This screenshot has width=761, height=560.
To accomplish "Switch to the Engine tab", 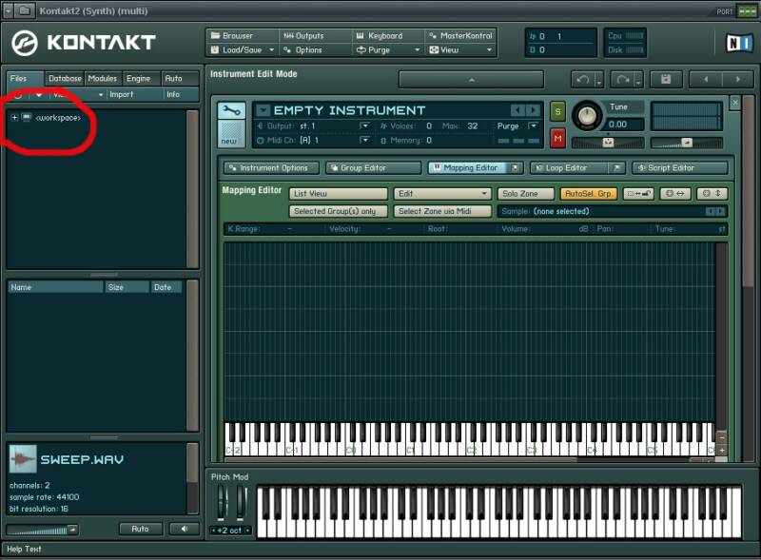I will coord(140,78).
